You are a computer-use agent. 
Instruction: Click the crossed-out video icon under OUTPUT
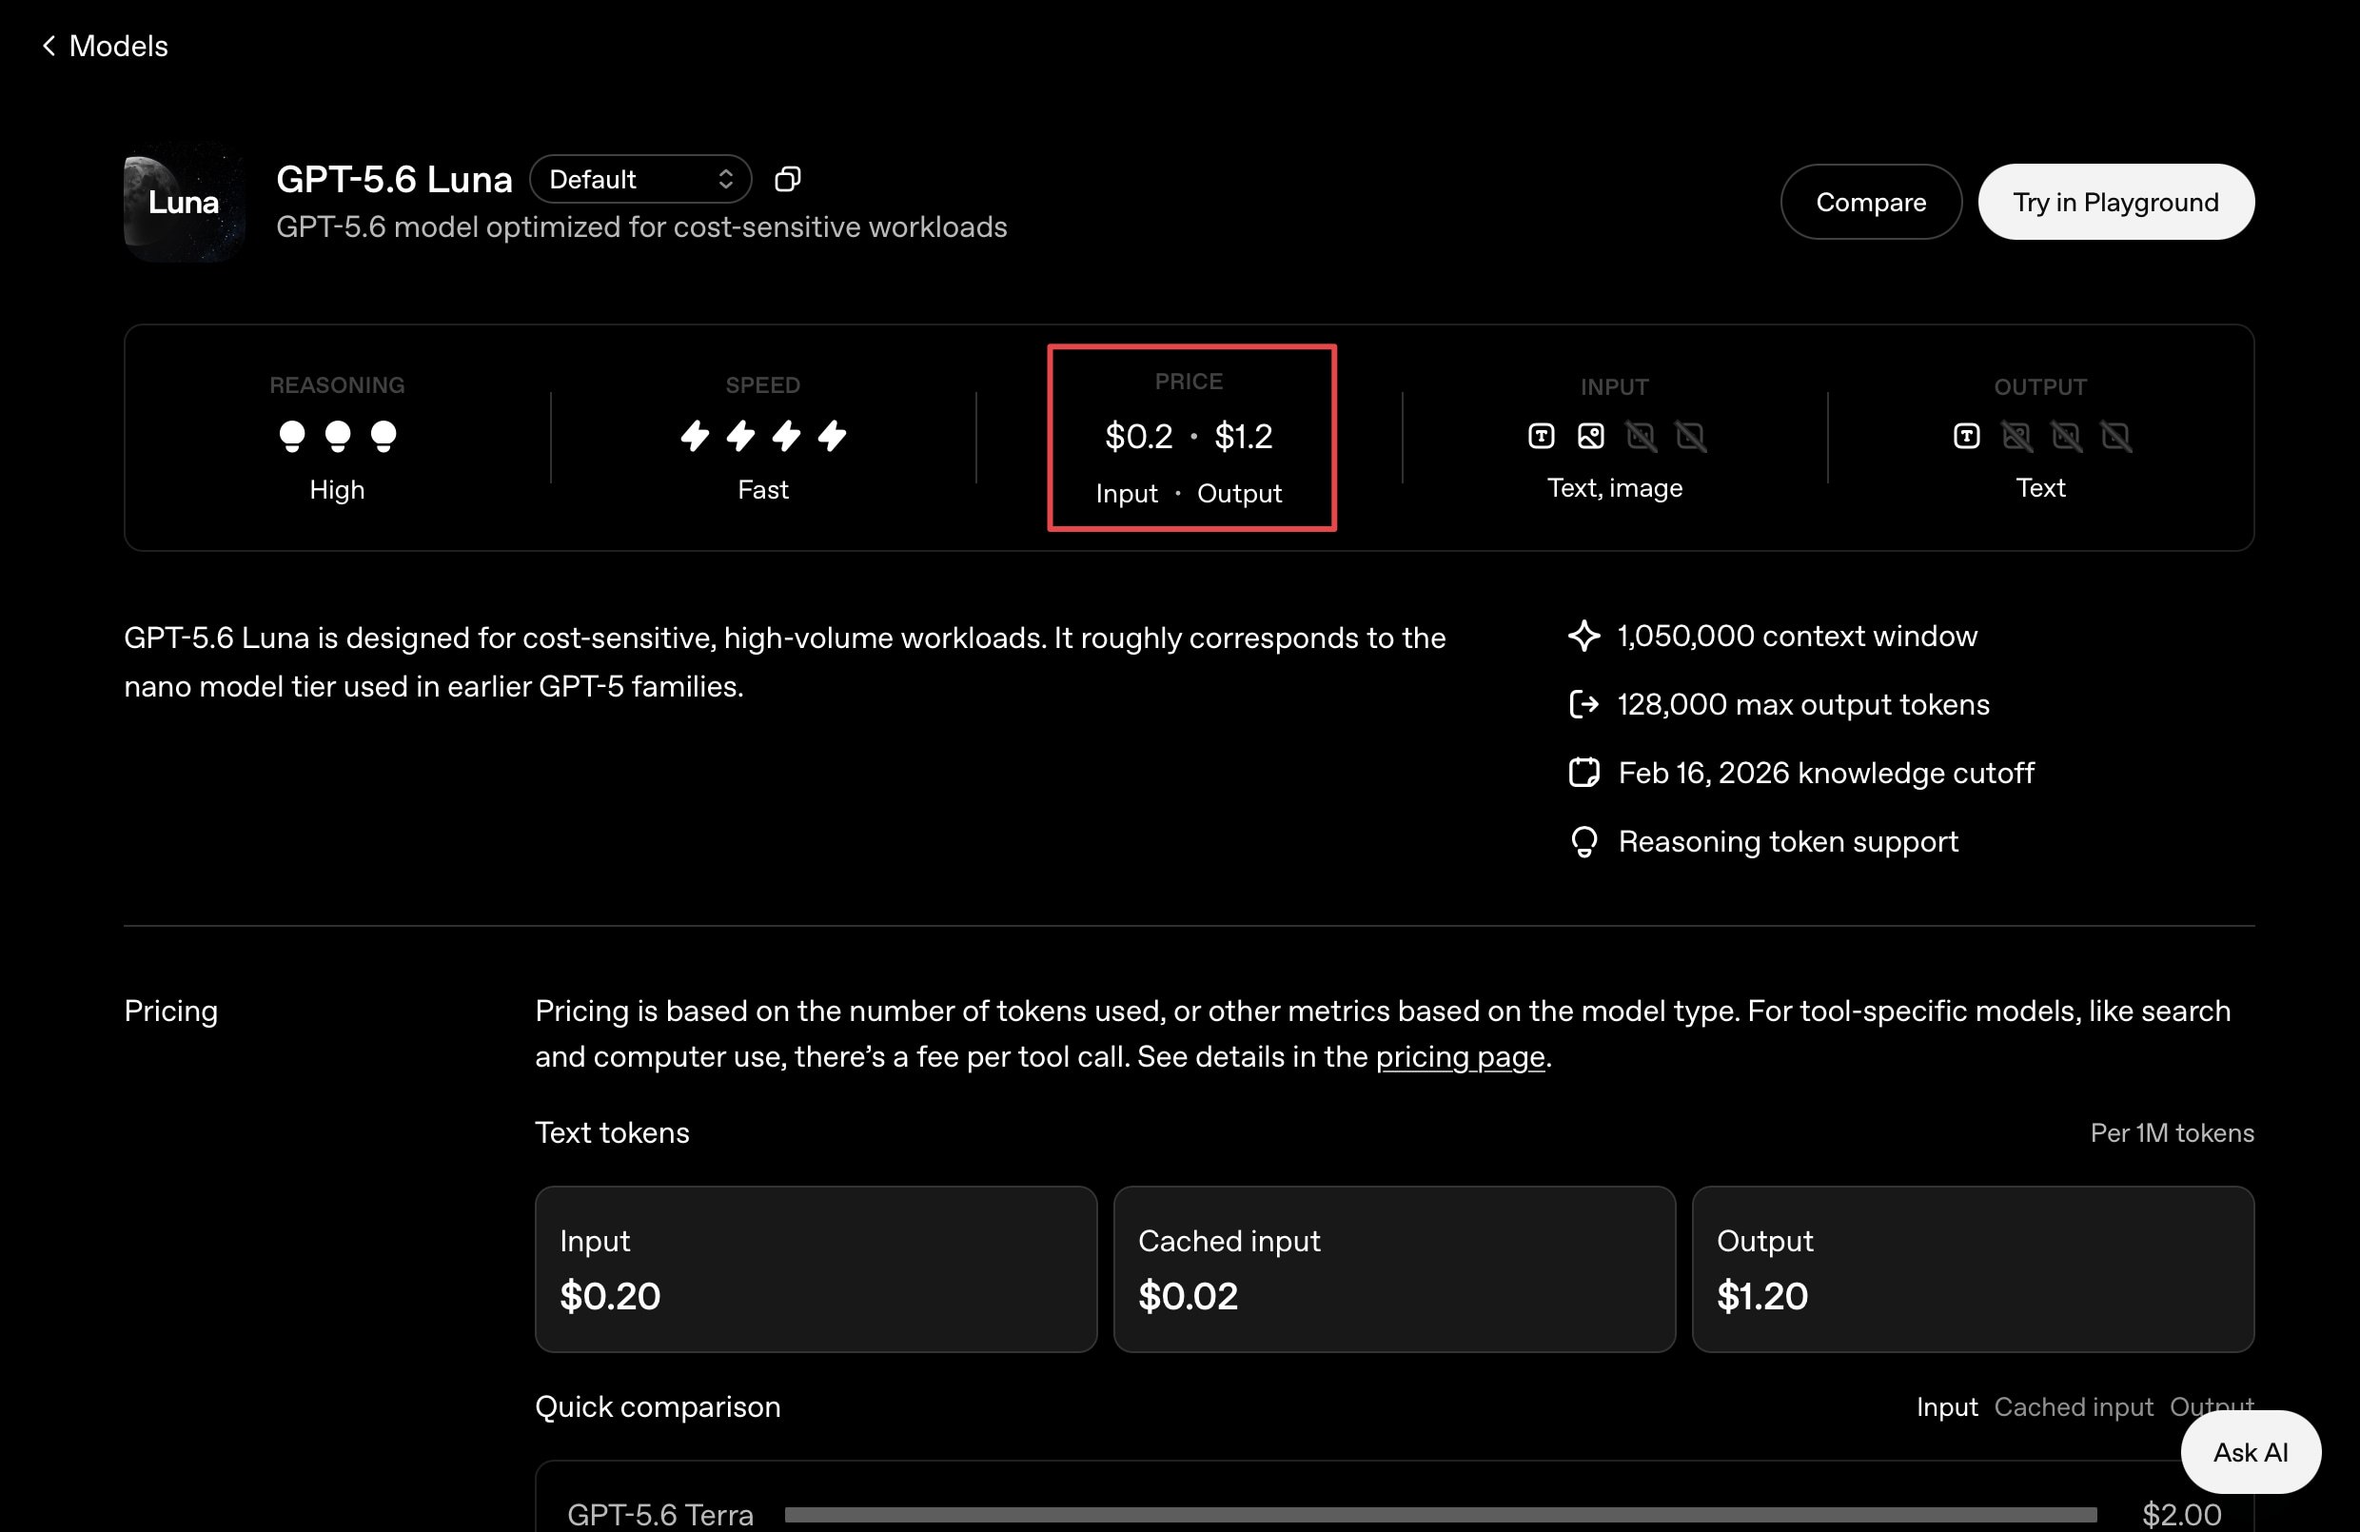[x=2116, y=435]
